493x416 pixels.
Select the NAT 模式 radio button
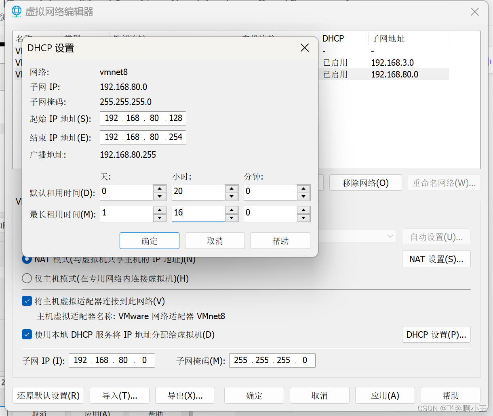click(26, 259)
